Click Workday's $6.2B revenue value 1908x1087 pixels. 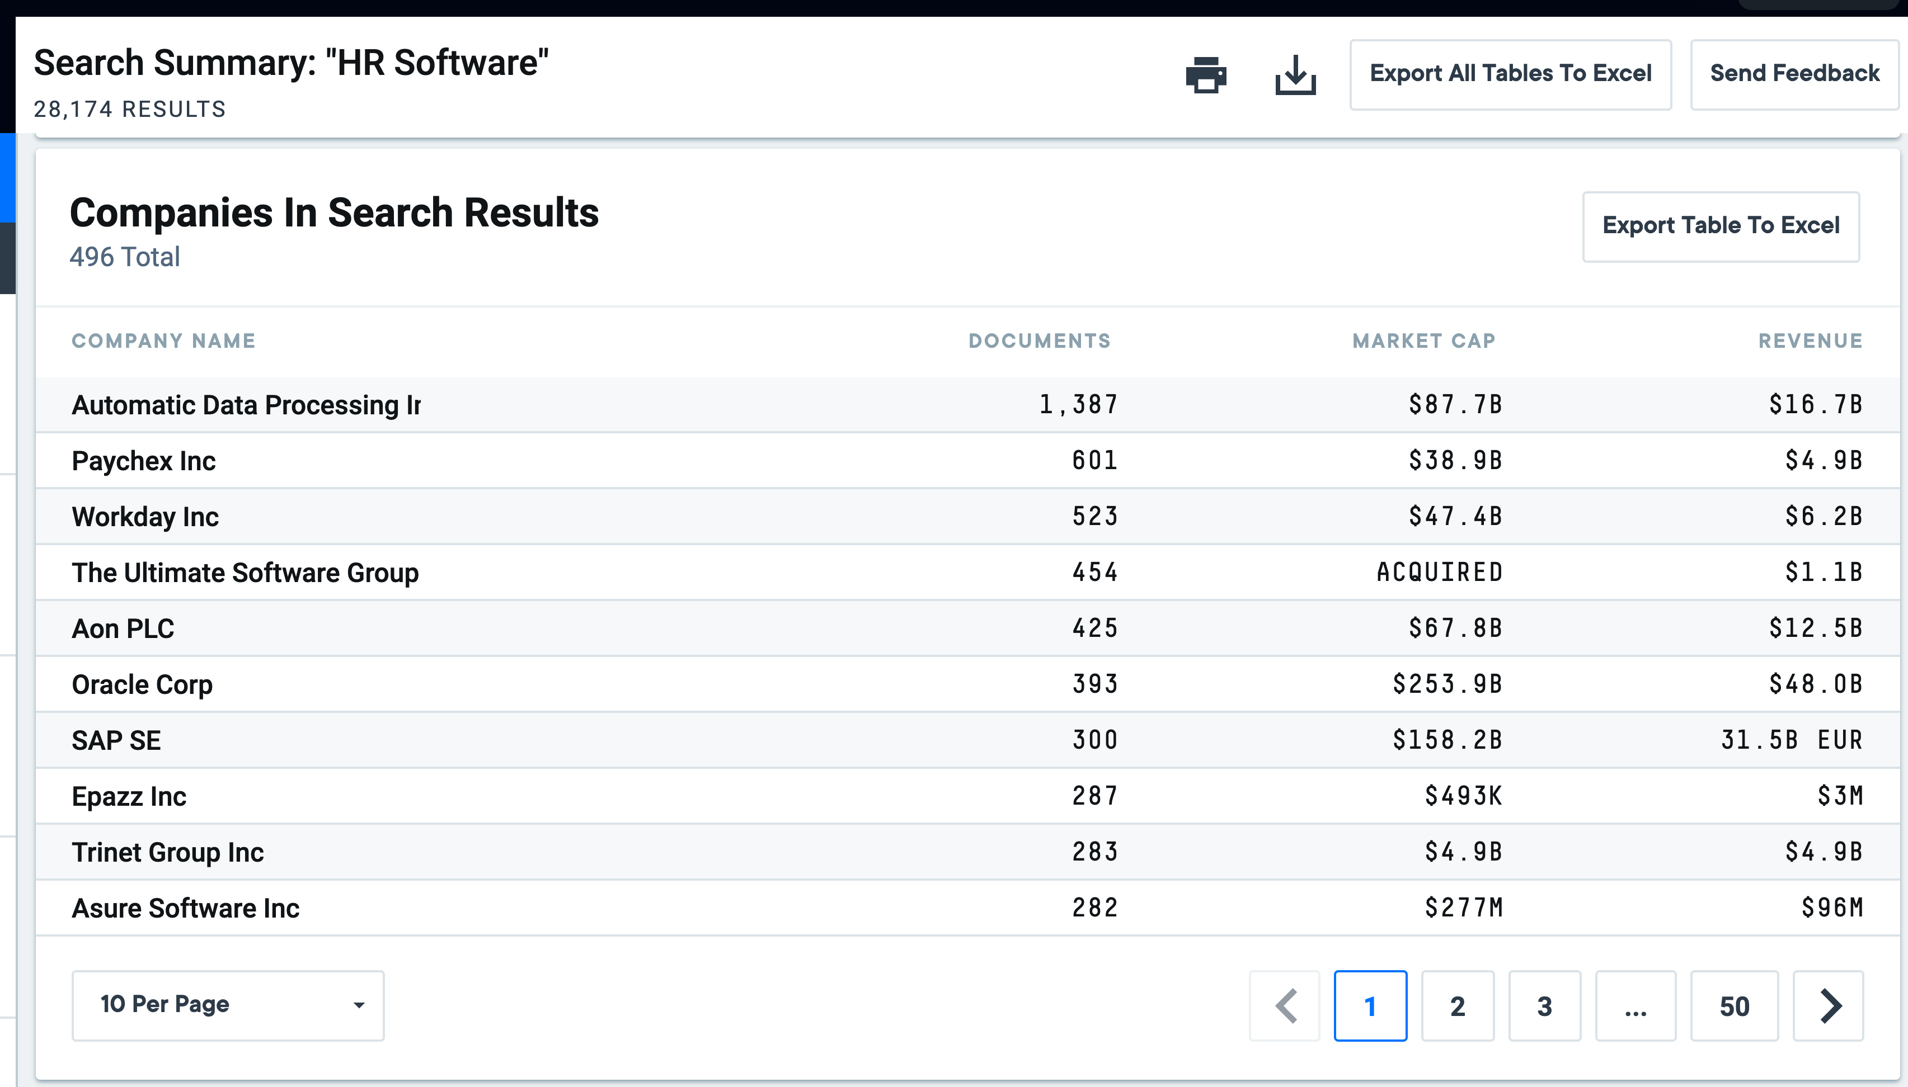[1824, 517]
